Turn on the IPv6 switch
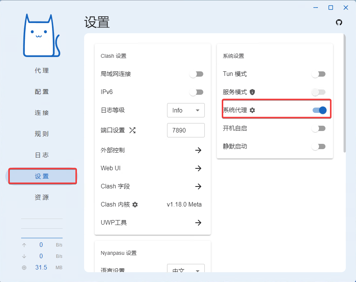Image resolution: width=356 pixels, height=282 pixels. click(x=196, y=92)
